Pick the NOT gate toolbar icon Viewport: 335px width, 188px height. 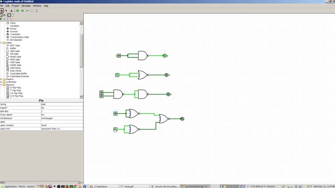coord(27,10)
